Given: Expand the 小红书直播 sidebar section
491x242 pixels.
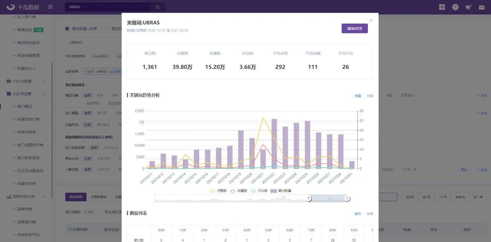Looking at the screenshot, I should click(44, 81).
